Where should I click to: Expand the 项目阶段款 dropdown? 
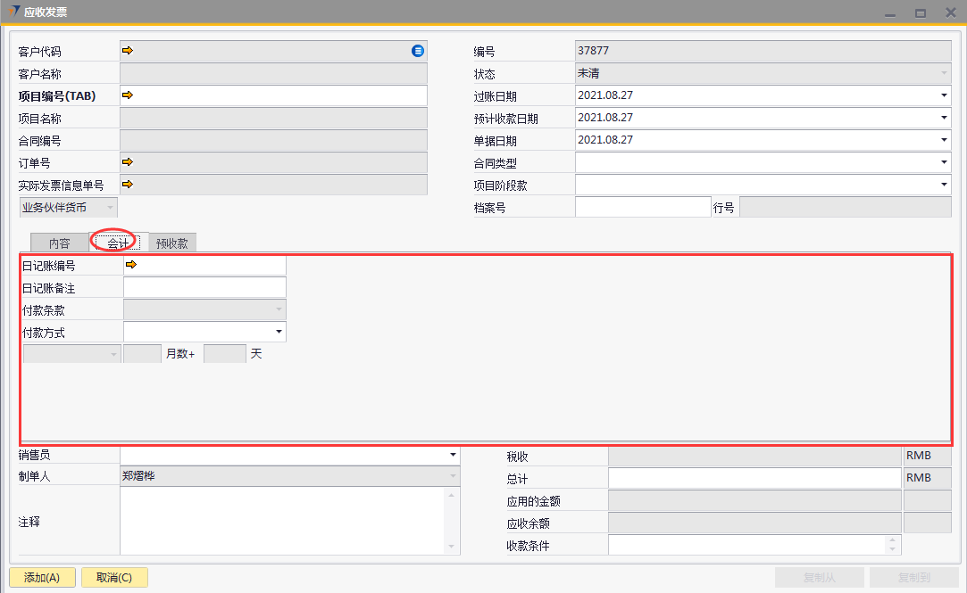tap(944, 185)
